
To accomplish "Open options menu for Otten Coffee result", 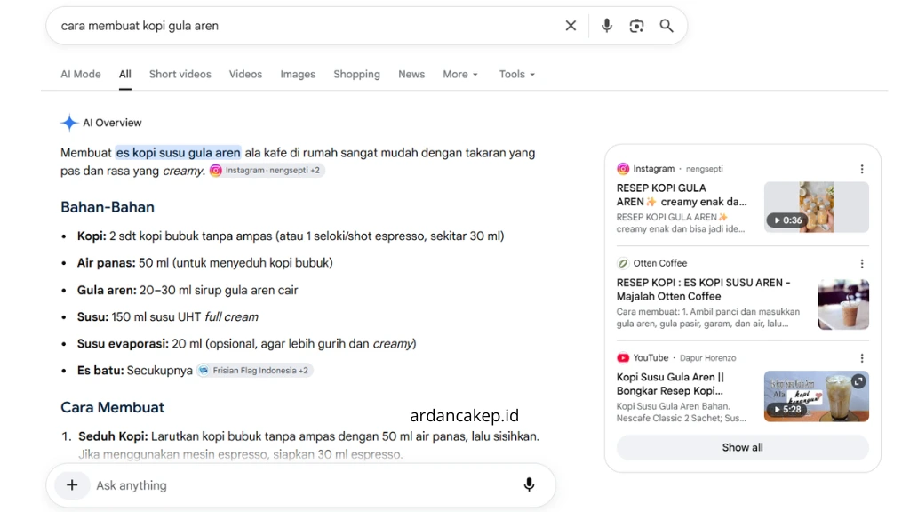I will 862,263.
